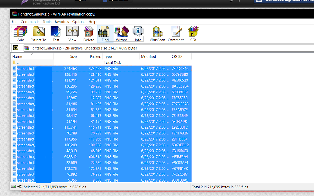The width and height of the screenshot is (314, 196).
Task: Select the row with size 99,726
Action: [101, 92]
